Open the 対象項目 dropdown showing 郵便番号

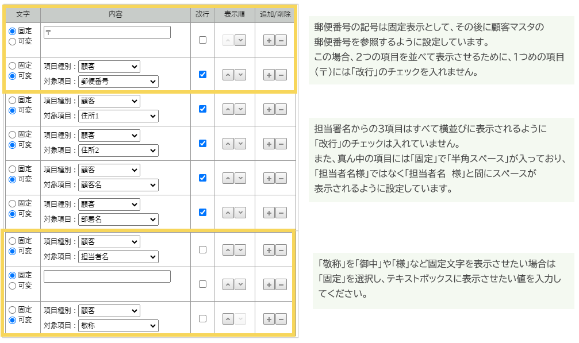tap(118, 81)
